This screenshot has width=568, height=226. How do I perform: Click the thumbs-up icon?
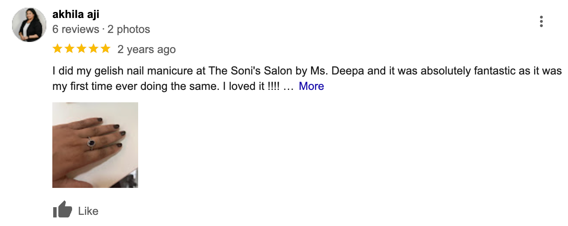pyautogui.click(x=62, y=210)
